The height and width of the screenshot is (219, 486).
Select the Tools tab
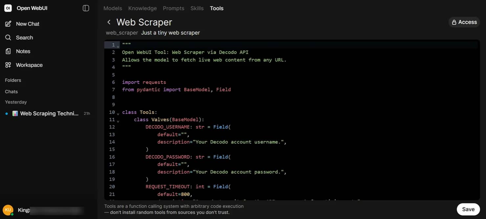coord(217,8)
